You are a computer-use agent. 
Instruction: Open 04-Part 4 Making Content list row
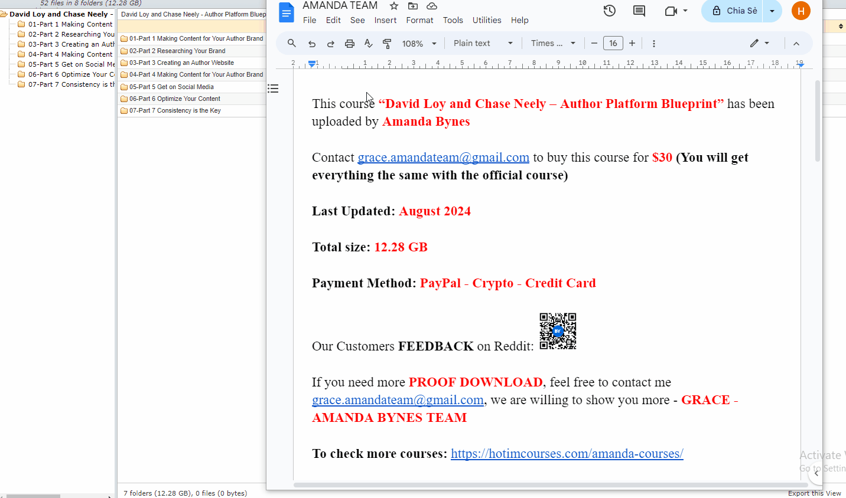click(192, 74)
